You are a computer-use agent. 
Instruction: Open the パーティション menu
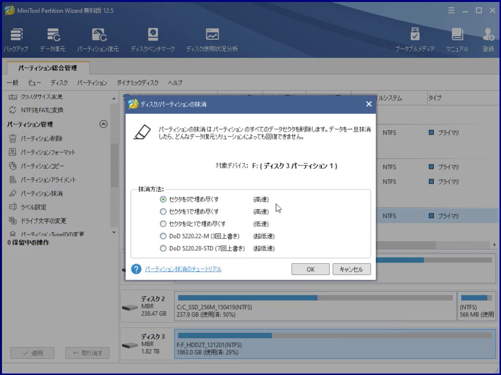pyautogui.click(x=92, y=83)
